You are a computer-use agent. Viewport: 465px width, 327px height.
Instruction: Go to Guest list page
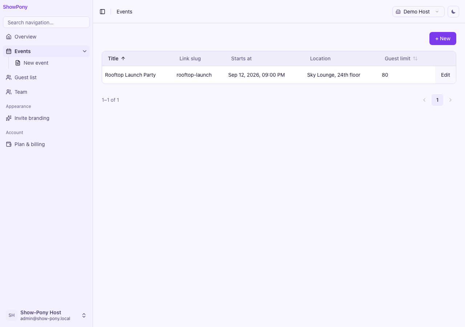(x=46, y=77)
